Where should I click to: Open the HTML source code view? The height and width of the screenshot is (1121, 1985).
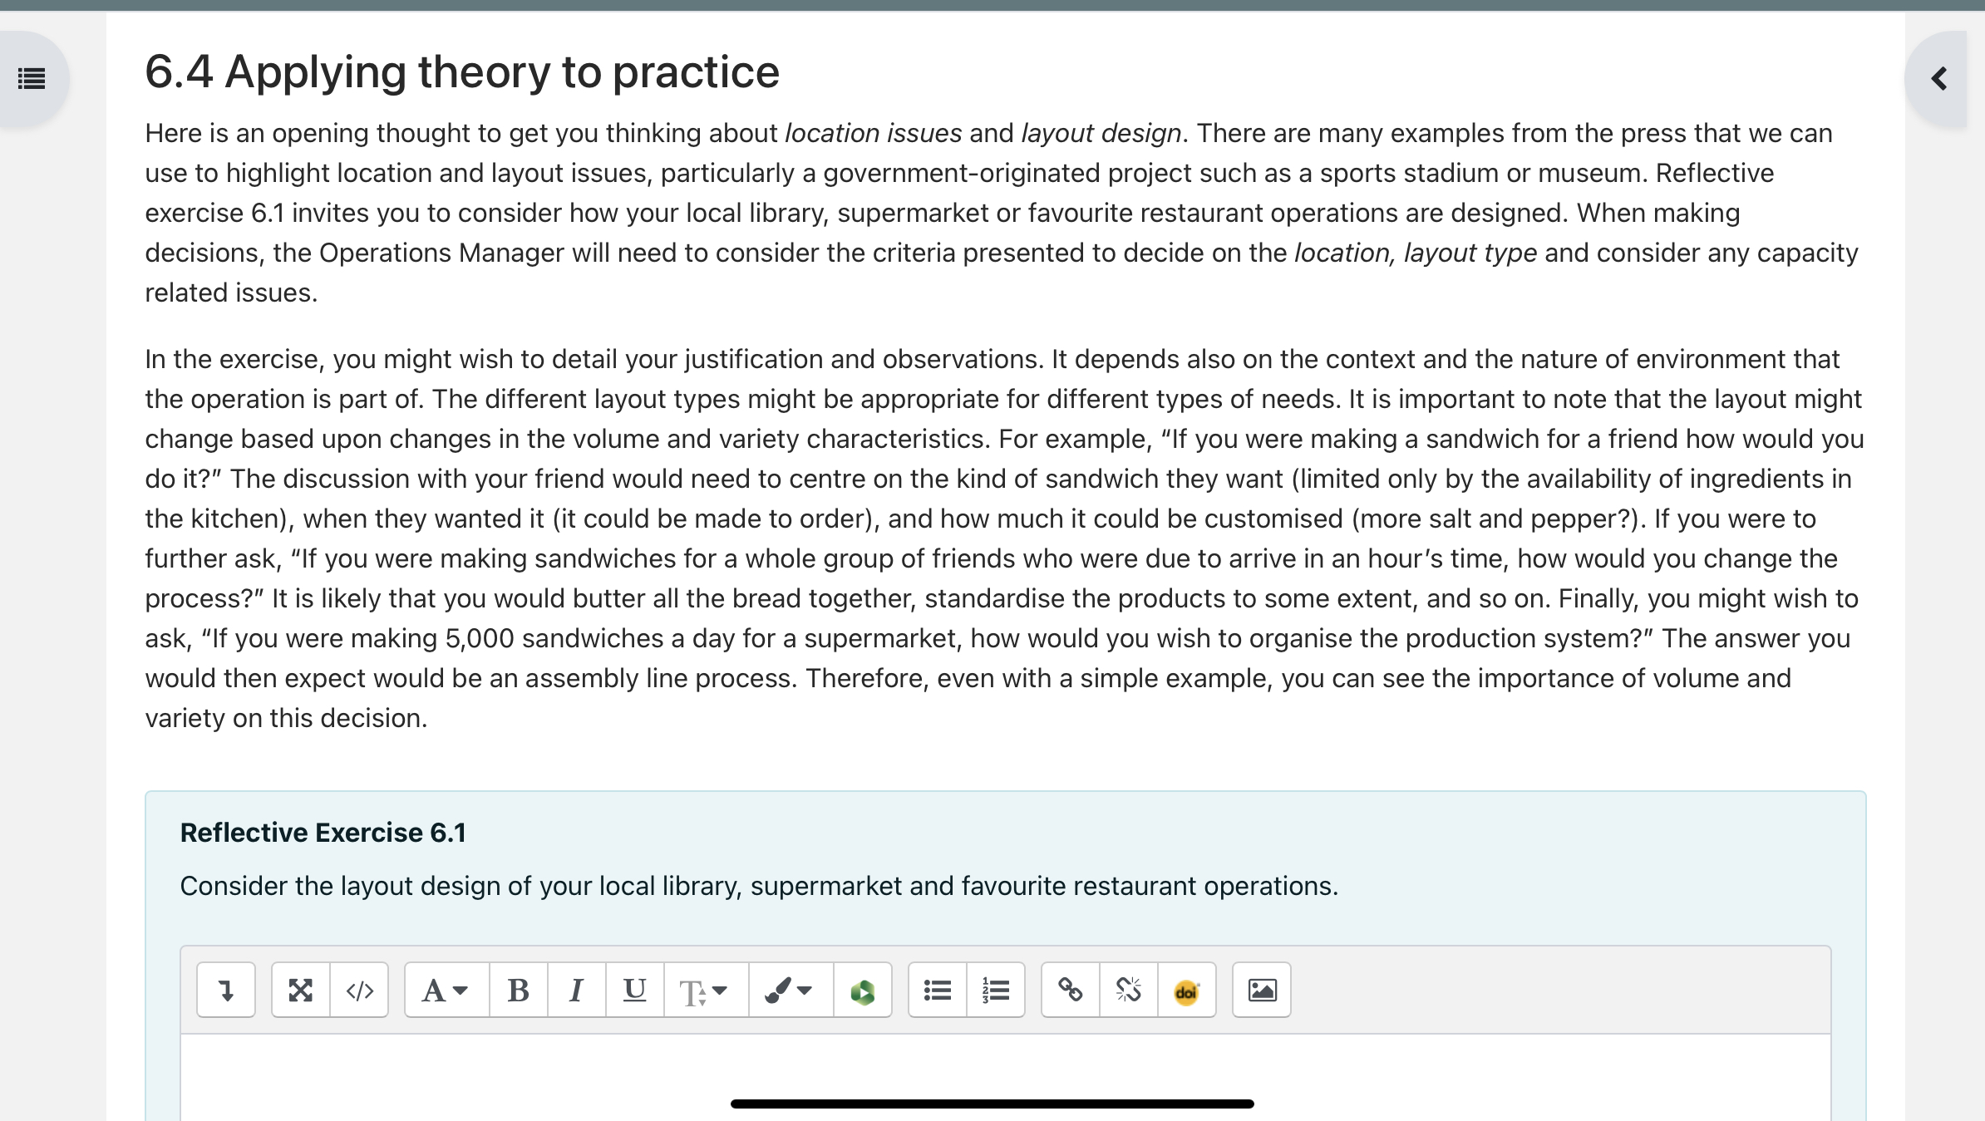(x=359, y=989)
